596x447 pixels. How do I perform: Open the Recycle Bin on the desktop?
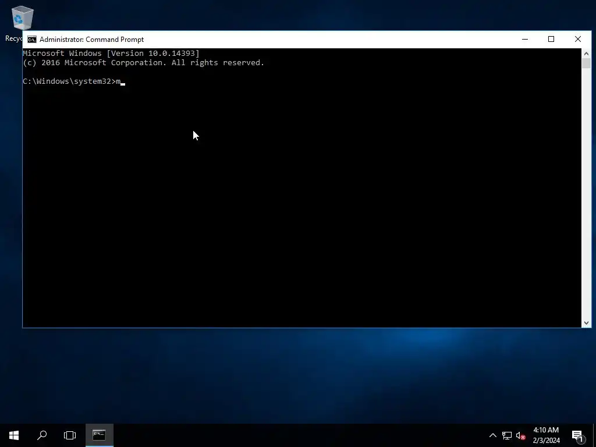pyautogui.click(x=22, y=18)
